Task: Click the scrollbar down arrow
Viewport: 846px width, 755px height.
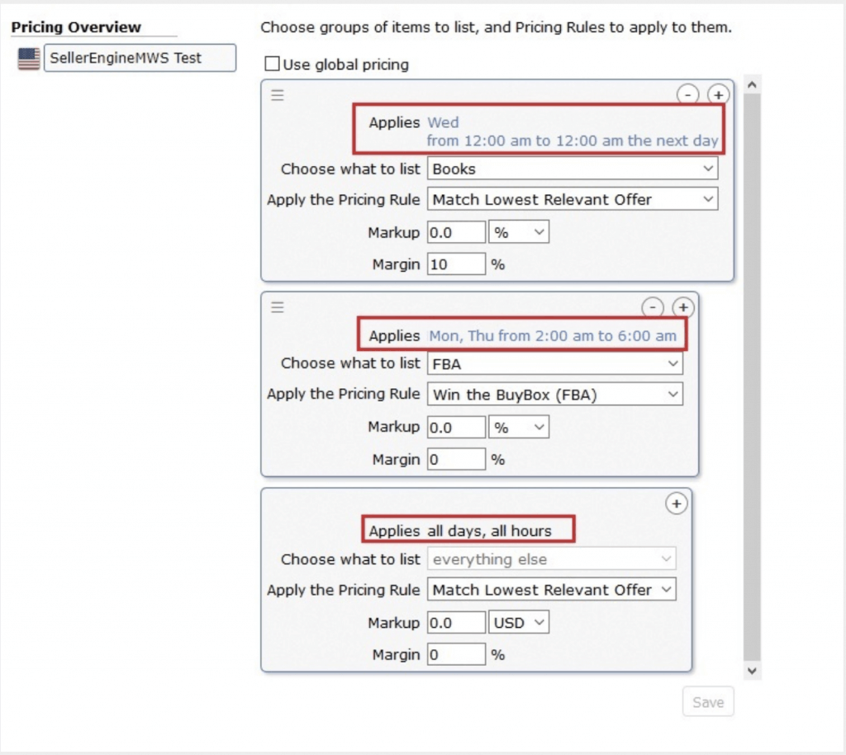Action: (x=752, y=671)
